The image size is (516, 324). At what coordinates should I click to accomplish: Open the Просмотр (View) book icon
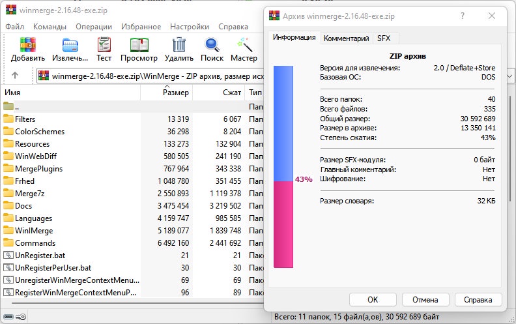[139, 45]
